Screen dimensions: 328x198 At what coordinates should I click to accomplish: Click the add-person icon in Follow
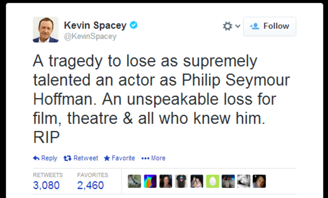[254, 26]
